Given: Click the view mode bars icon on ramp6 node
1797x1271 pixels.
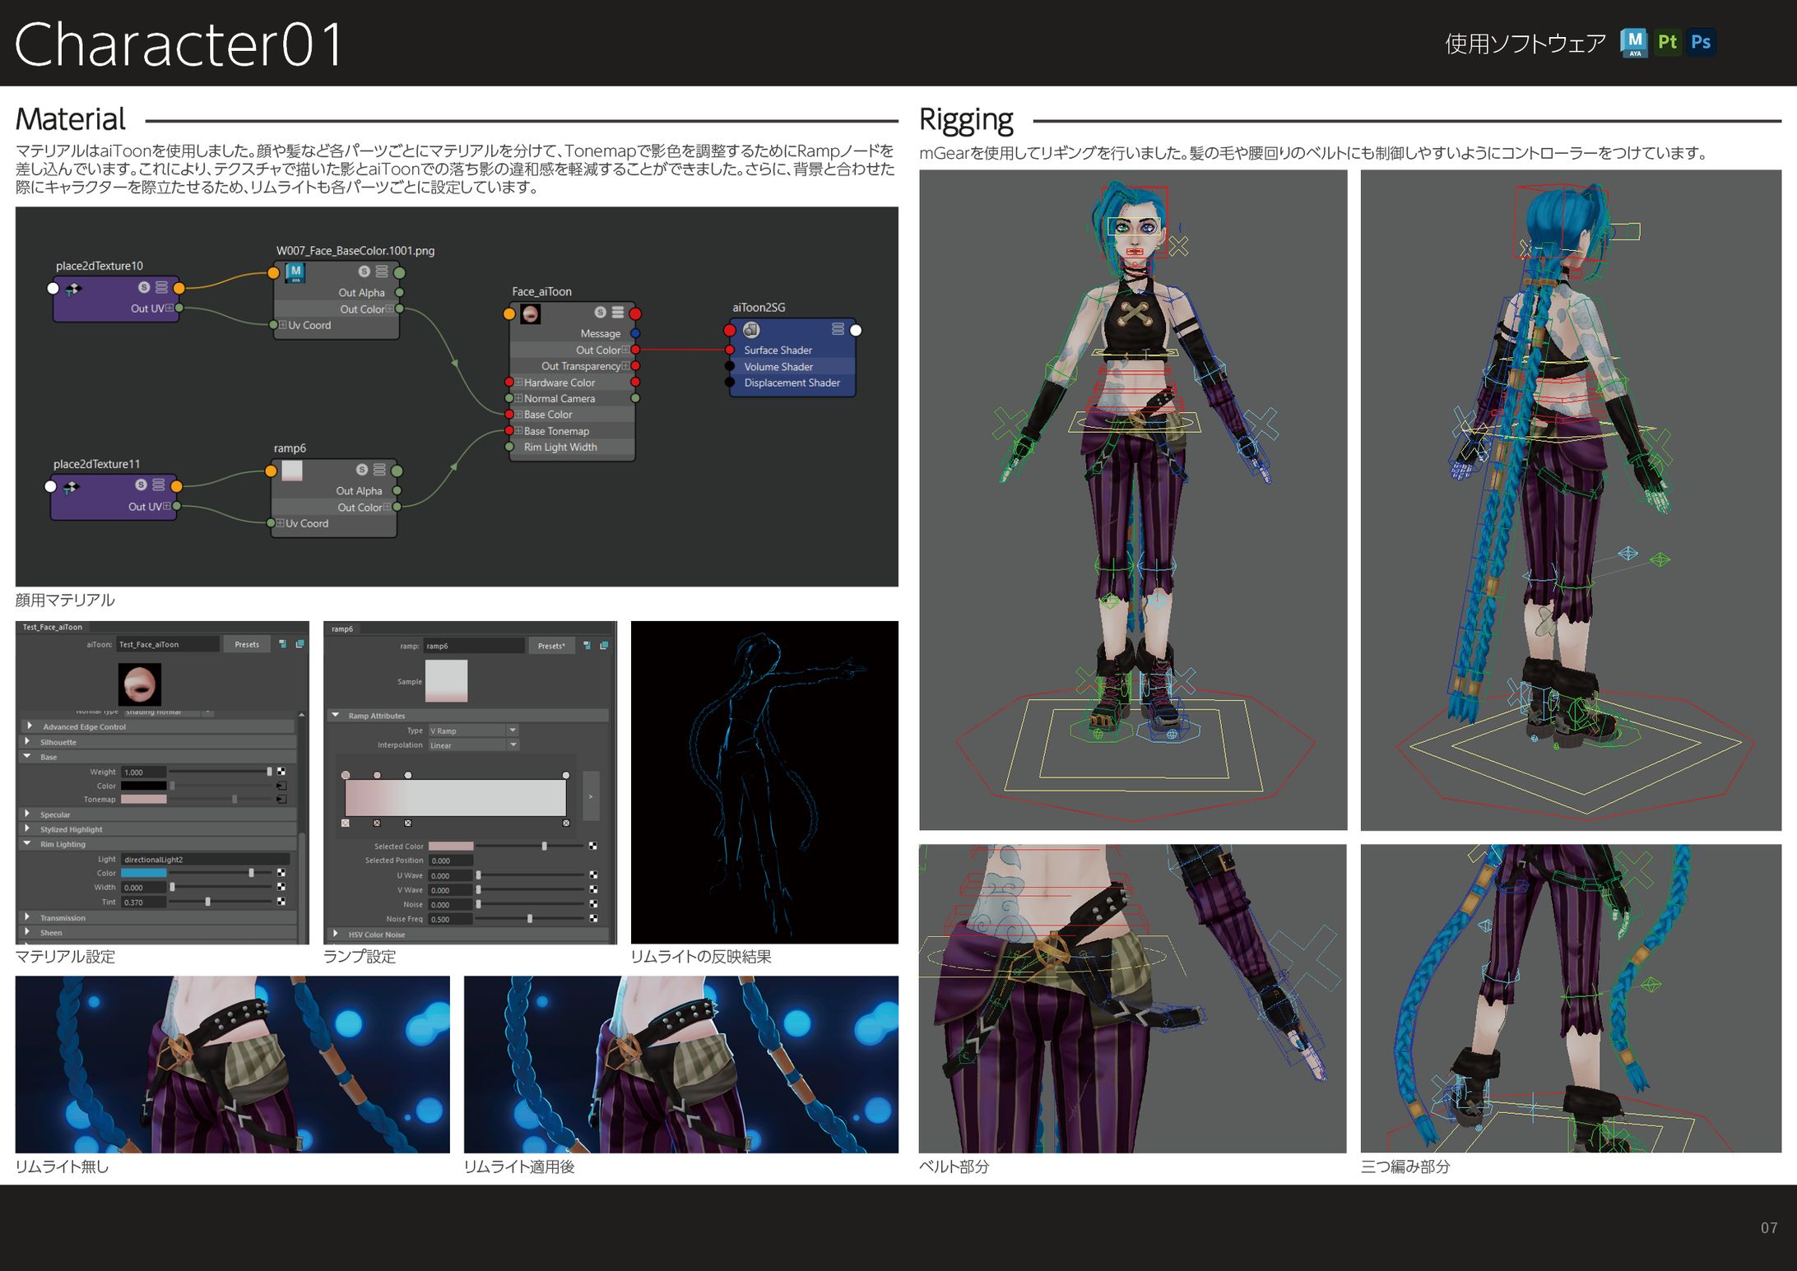Looking at the screenshot, I should pos(379,470).
